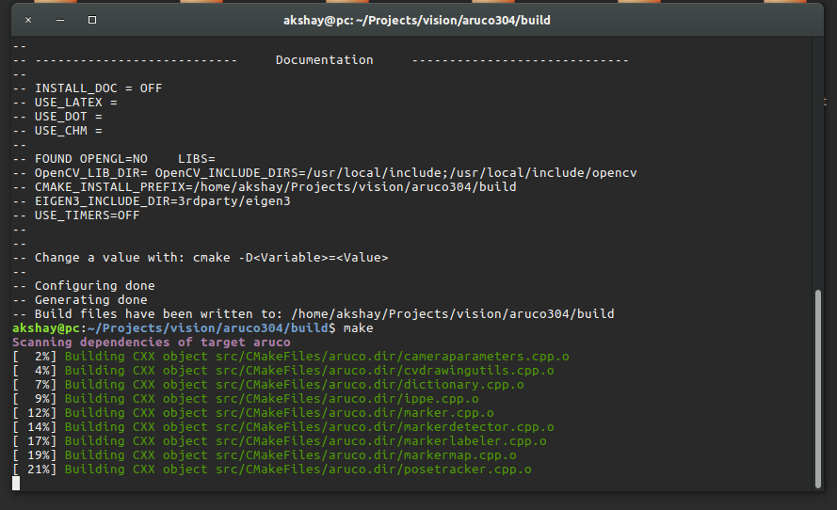The height and width of the screenshot is (510, 837).
Task: Click the markerdetector.cpp.o build line
Action: 283,427
